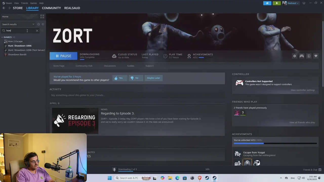Open the Windows Start menu
The height and width of the screenshot is (182, 324).
[109, 178]
